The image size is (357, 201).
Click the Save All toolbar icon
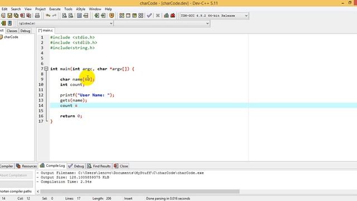tap(16, 16)
